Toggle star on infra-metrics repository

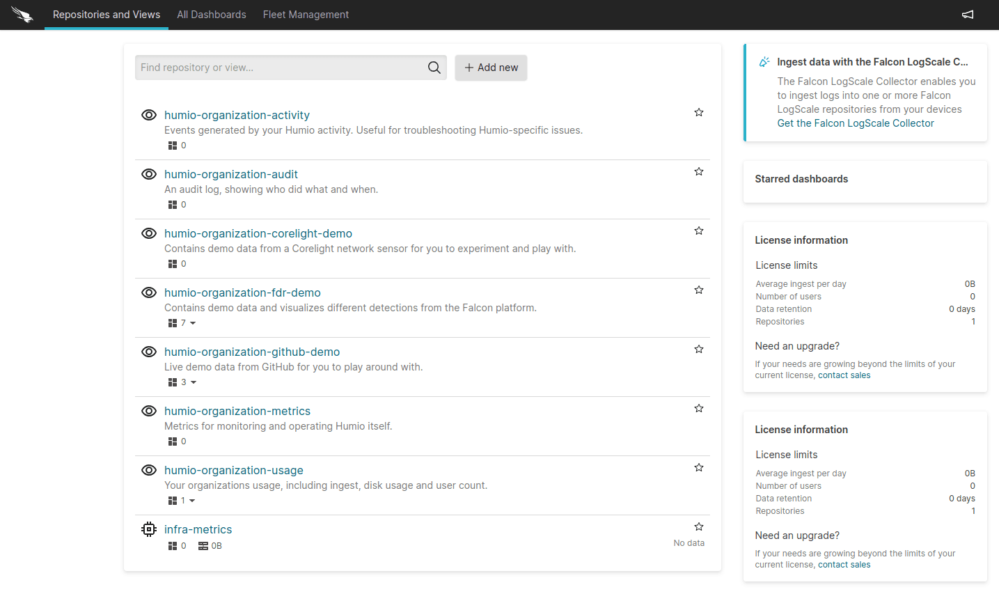698,526
